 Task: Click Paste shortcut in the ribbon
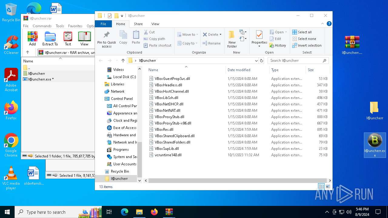pos(157,45)
